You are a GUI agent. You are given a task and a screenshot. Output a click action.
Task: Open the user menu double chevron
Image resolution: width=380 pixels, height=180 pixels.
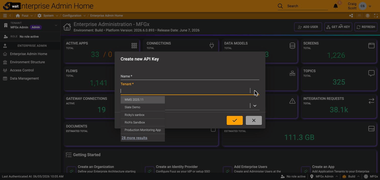[x=370, y=6]
